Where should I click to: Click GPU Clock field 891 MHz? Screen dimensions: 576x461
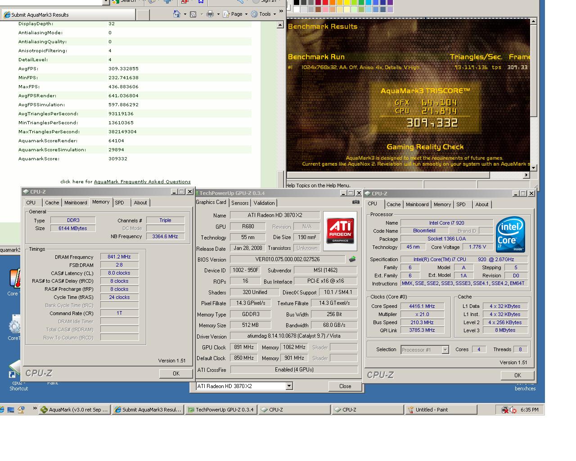[244, 347]
